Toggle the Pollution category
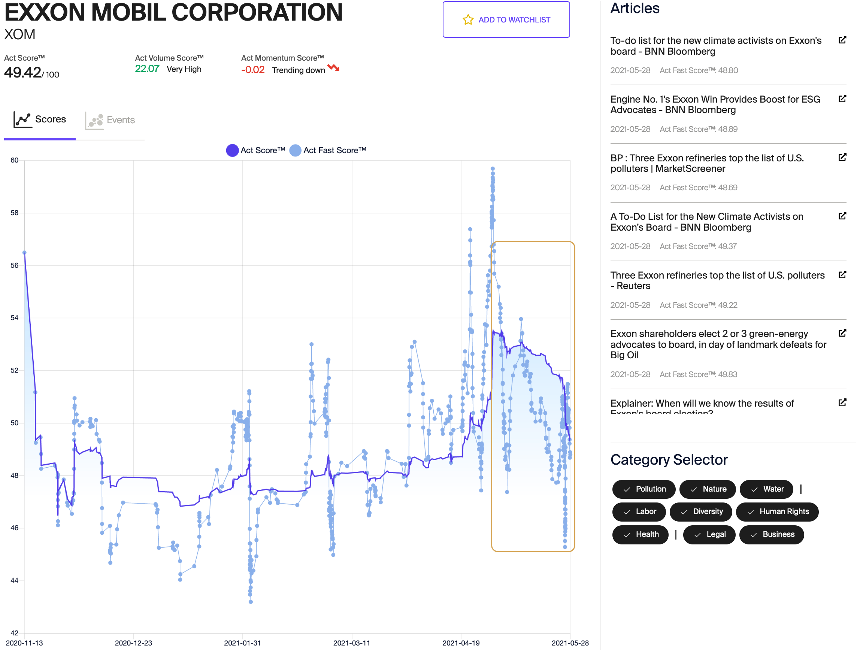The height and width of the screenshot is (650, 860). (x=644, y=489)
